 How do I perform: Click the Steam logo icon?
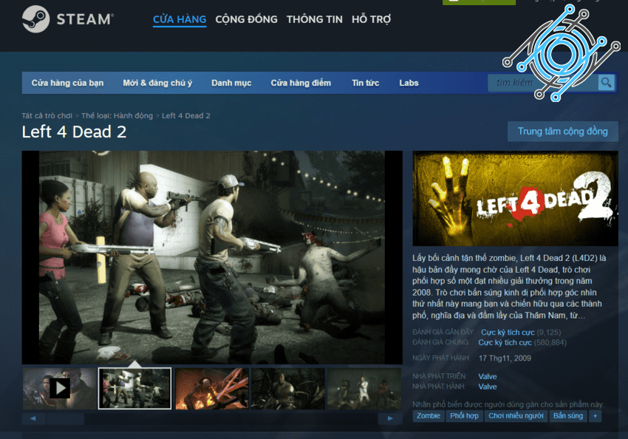[35, 18]
